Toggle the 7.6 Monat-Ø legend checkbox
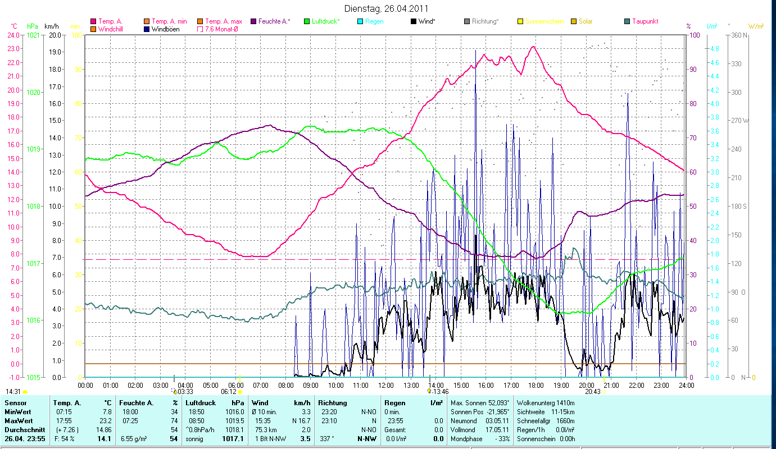Viewport: 776px width, 449px height. [200, 29]
